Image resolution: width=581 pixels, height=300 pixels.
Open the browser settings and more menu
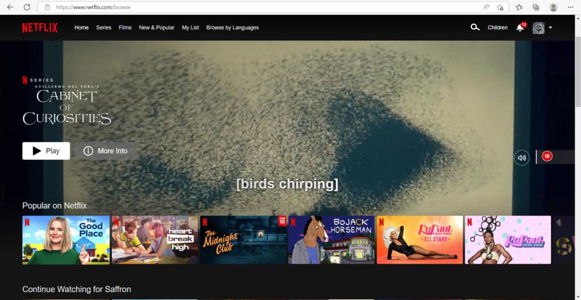tap(571, 7)
